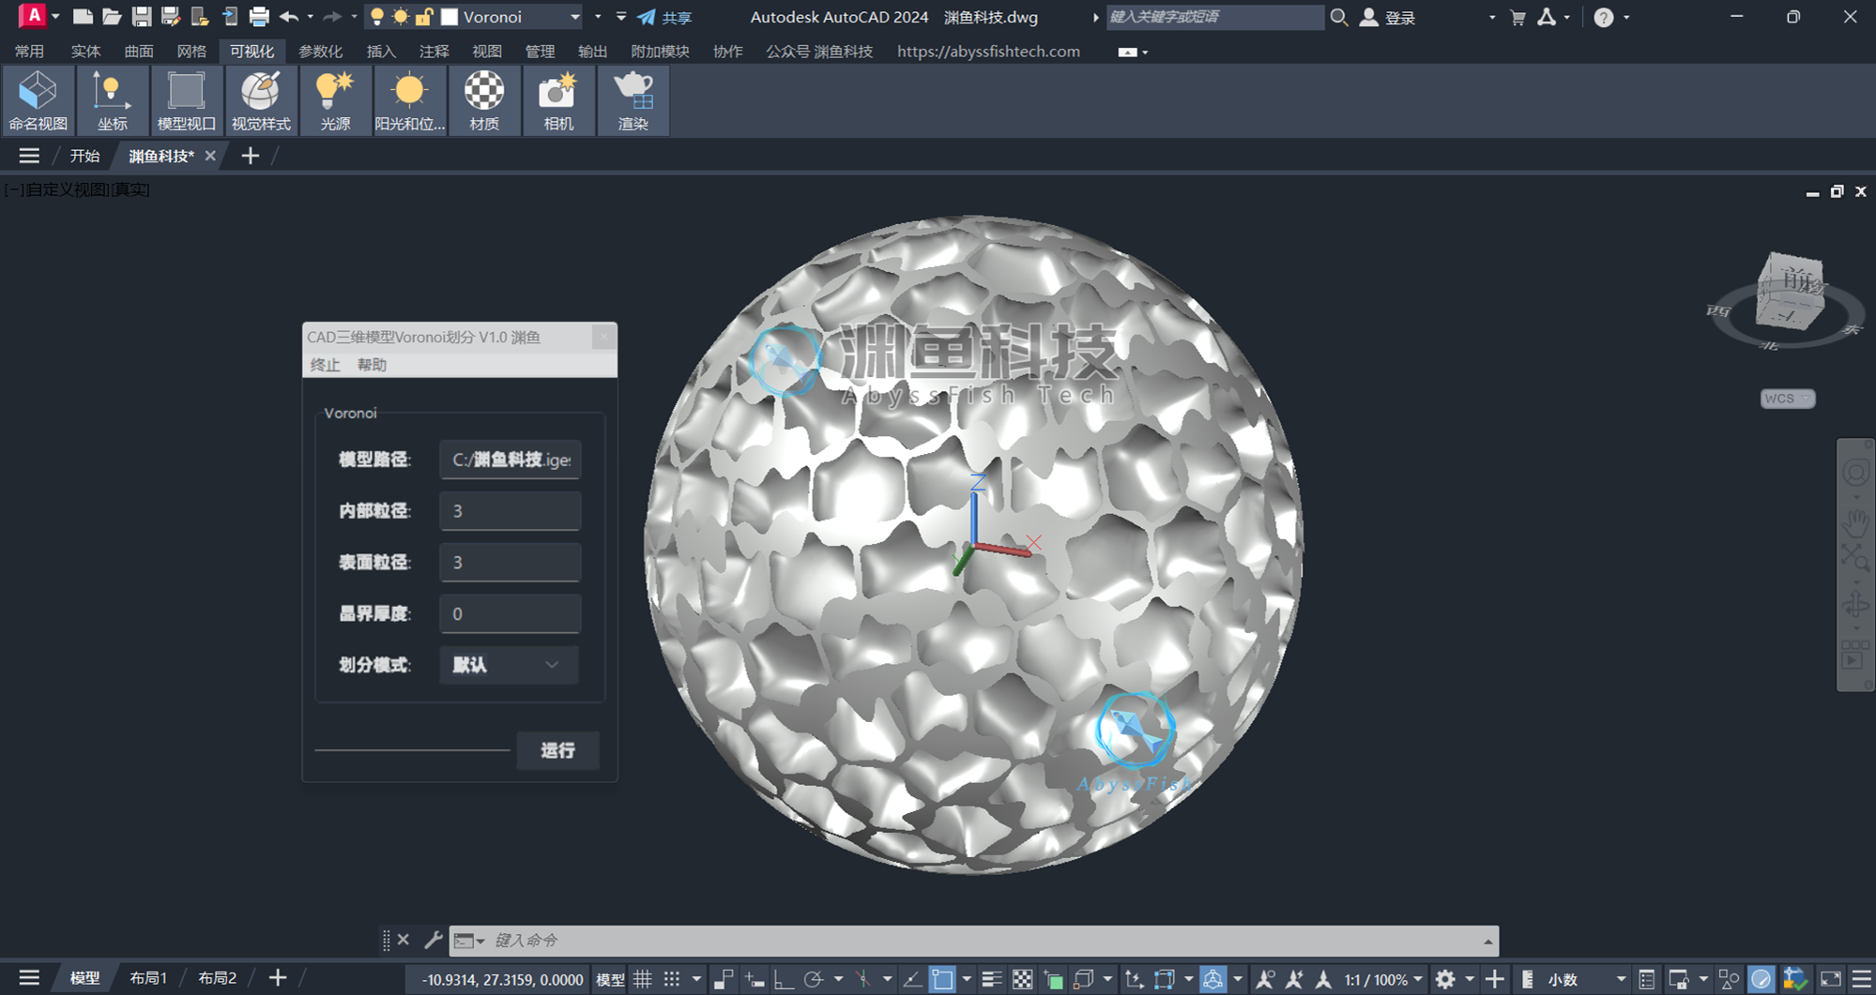This screenshot has height=995, width=1876.
Task: Open the 视觉样式 visual styles panel
Action: pyautogui.click(x=261, y=100)
